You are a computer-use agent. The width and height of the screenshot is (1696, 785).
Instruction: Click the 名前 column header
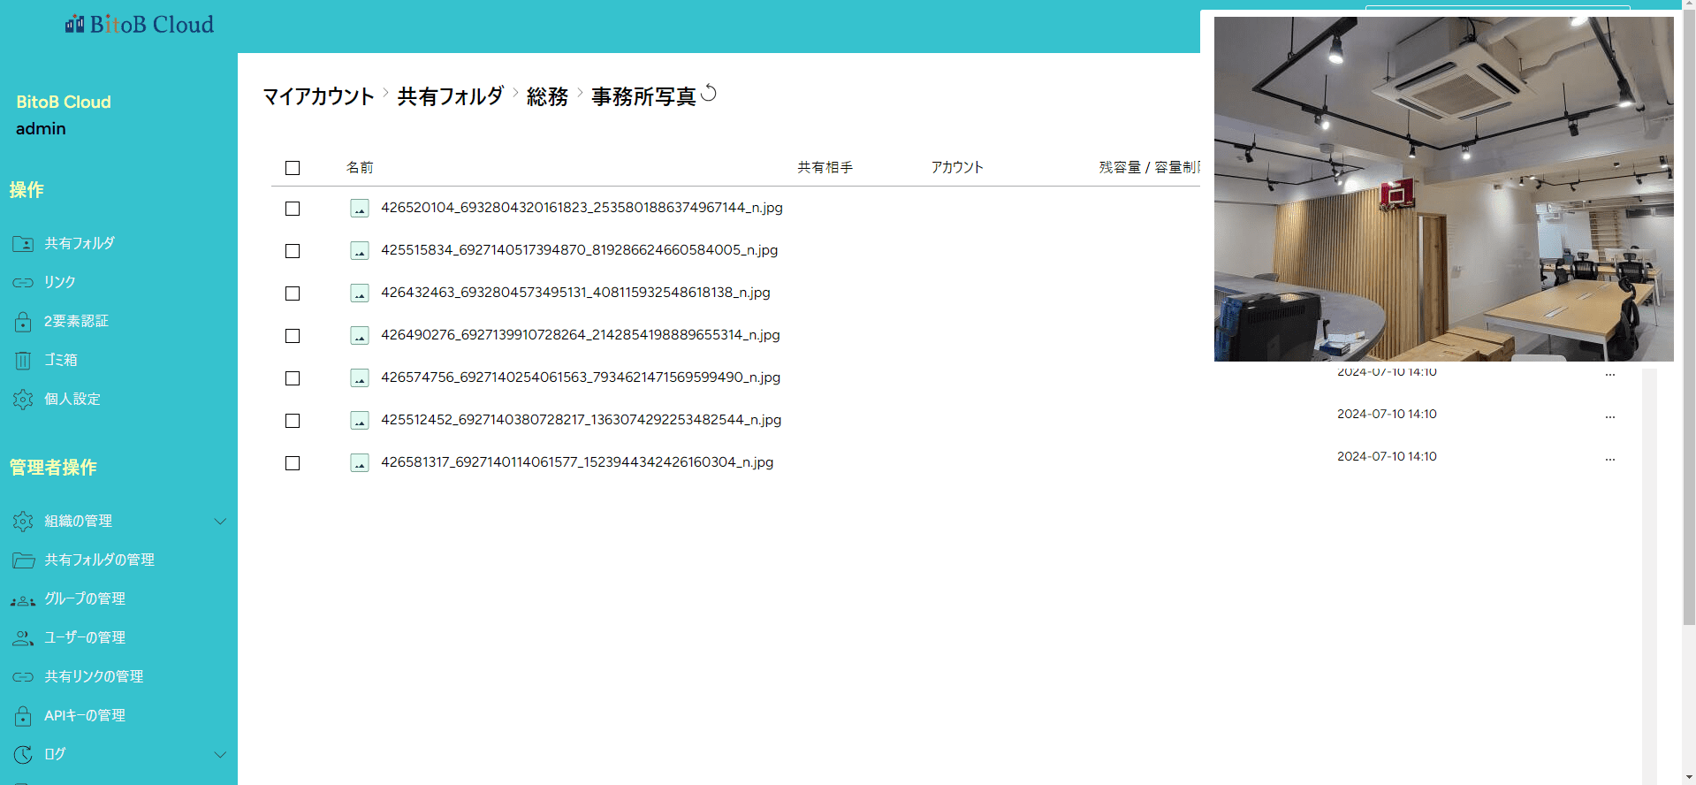point(360,167)
